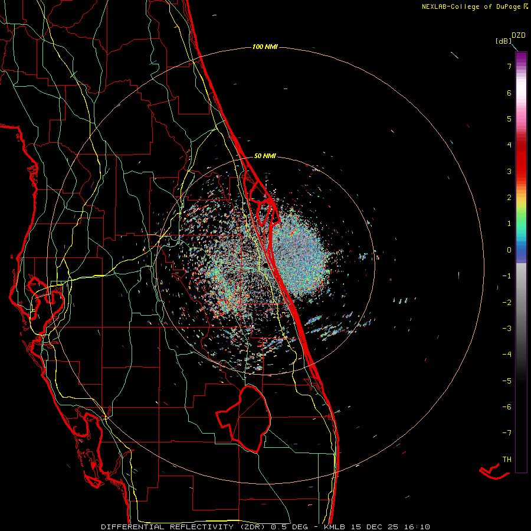Click the [dB] unit label

tap(504, 41)
